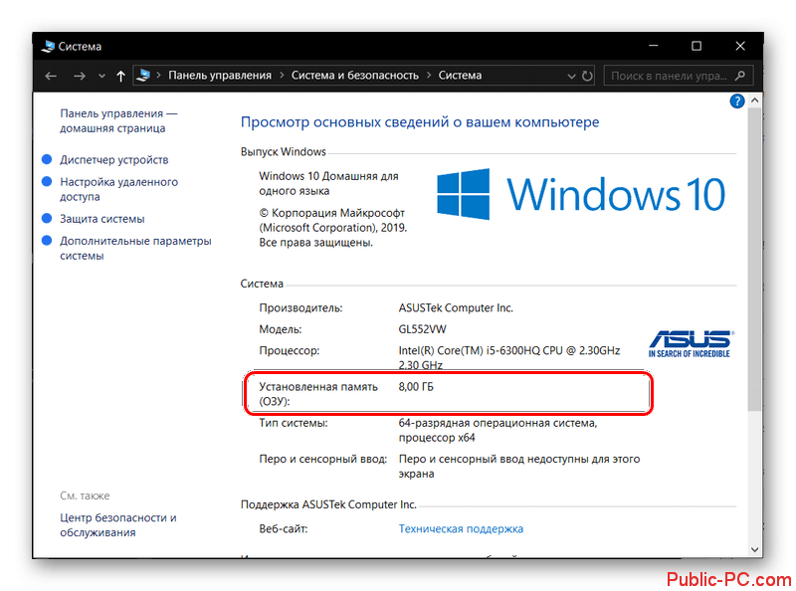
Task: Click heading 'Просмотр основных сведений о вашем компьютере'
Action: point(420,122)
